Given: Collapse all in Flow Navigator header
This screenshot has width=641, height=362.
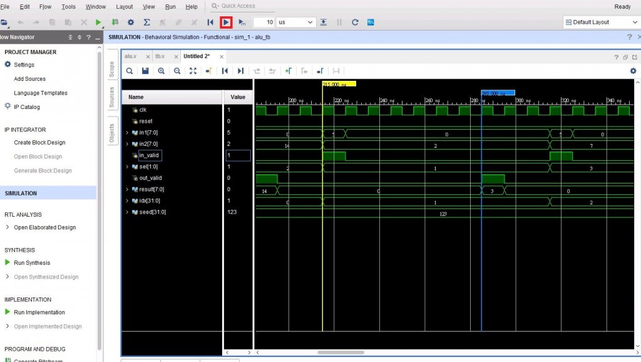Looking at the screenshot, I should tap(70, 37).
